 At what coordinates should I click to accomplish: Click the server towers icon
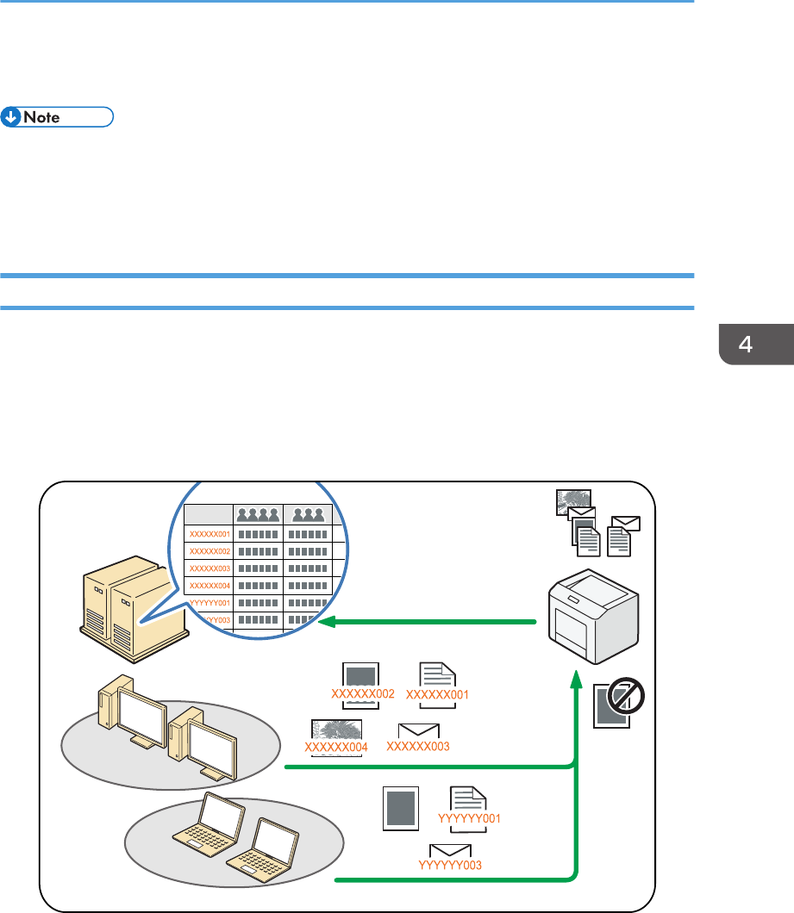pyautogui.click(x=134, y=608)
